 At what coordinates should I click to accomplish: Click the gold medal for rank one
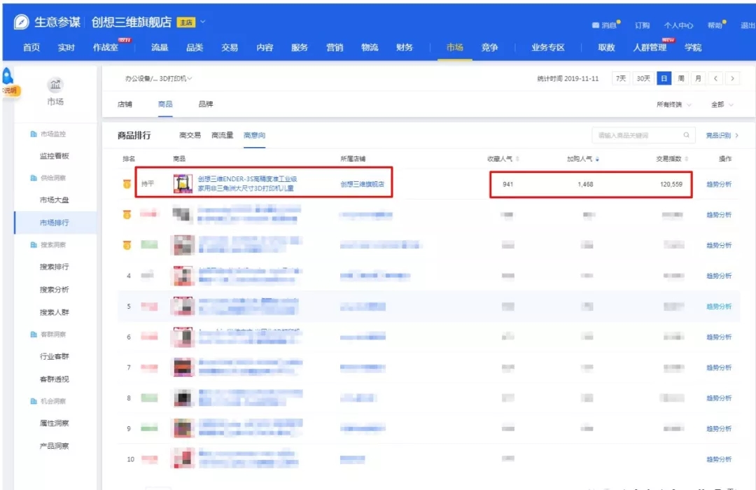pyautogui.click(x=127, y=183)
